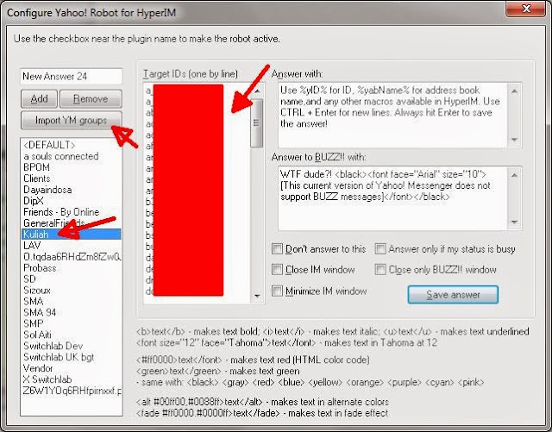Click inside the Answer with text box

coord(392,116)
